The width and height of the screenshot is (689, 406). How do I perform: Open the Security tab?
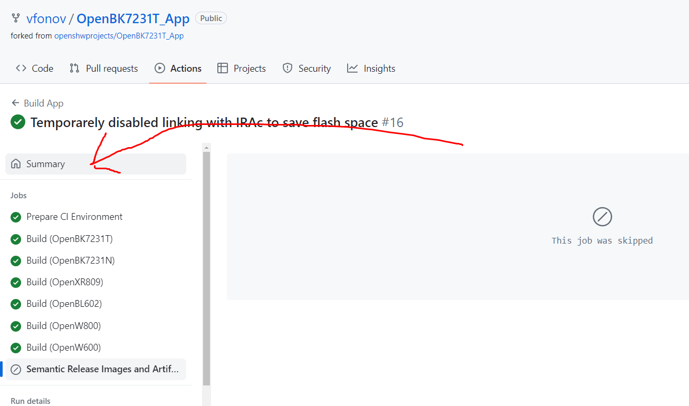point(307,69)
